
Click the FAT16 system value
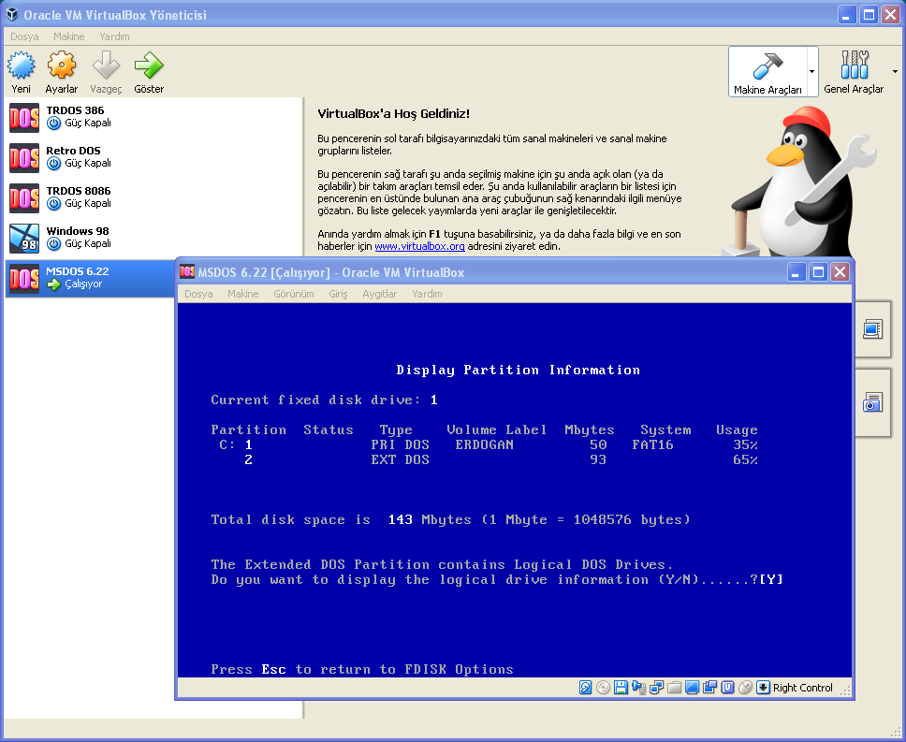point(652,444)
